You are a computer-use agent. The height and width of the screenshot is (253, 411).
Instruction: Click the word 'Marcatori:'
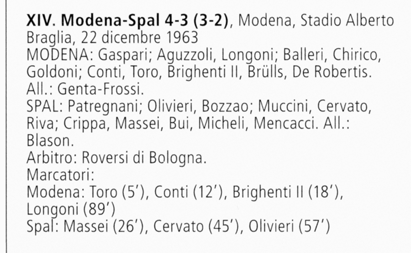click(x=60, y=175)
